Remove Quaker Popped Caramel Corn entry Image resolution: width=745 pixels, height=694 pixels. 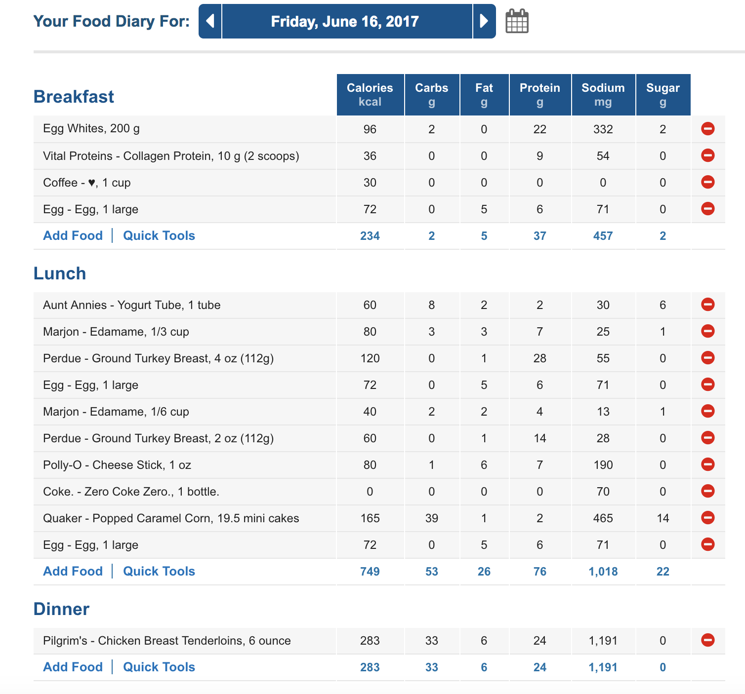707,518
